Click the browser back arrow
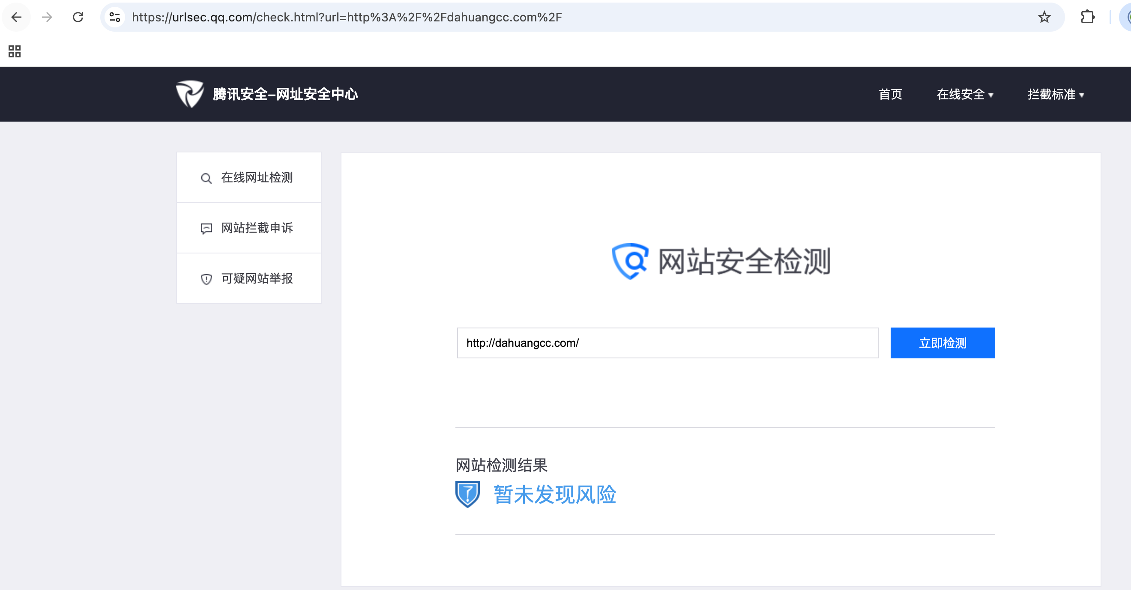Image resolution: width=1131 pixels, height=590 pixels. coord(16,17)
